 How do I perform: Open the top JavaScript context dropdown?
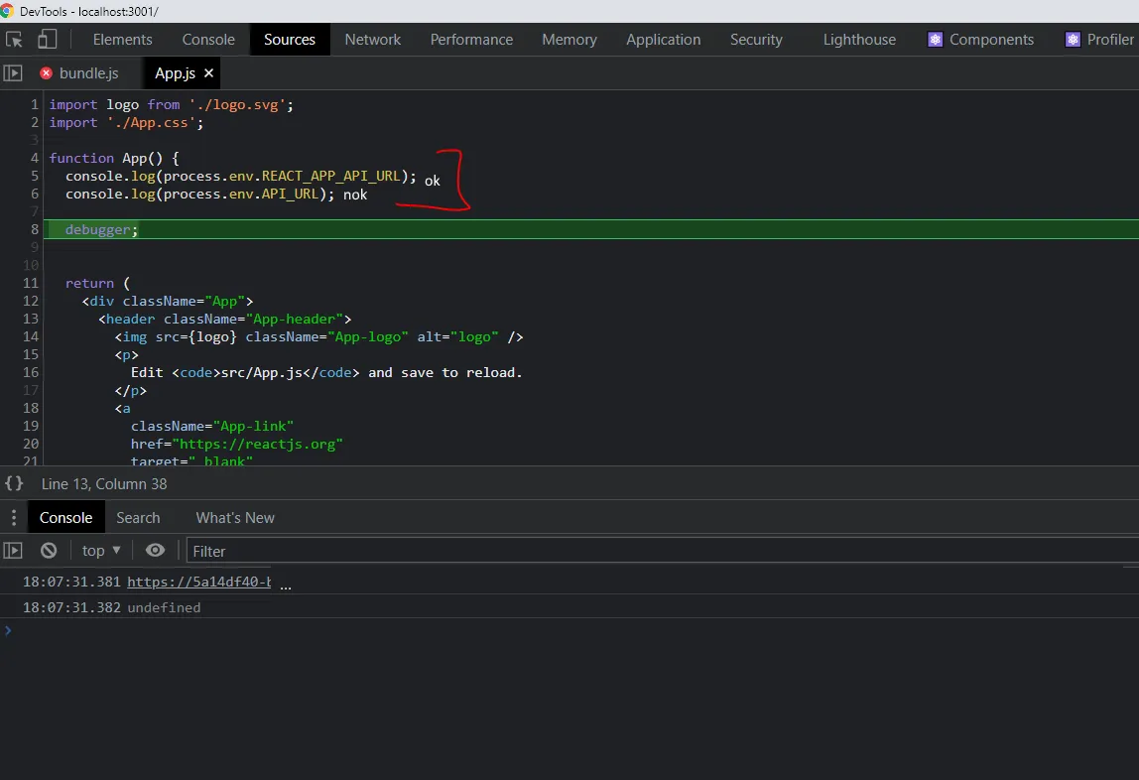click(101, 550)
